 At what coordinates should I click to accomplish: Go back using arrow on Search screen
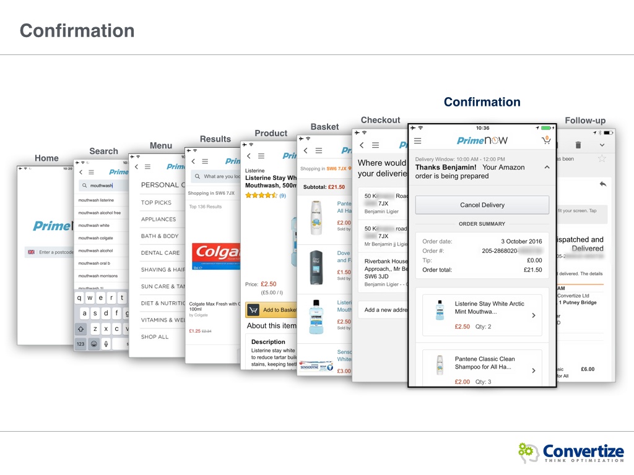point(81,172)
